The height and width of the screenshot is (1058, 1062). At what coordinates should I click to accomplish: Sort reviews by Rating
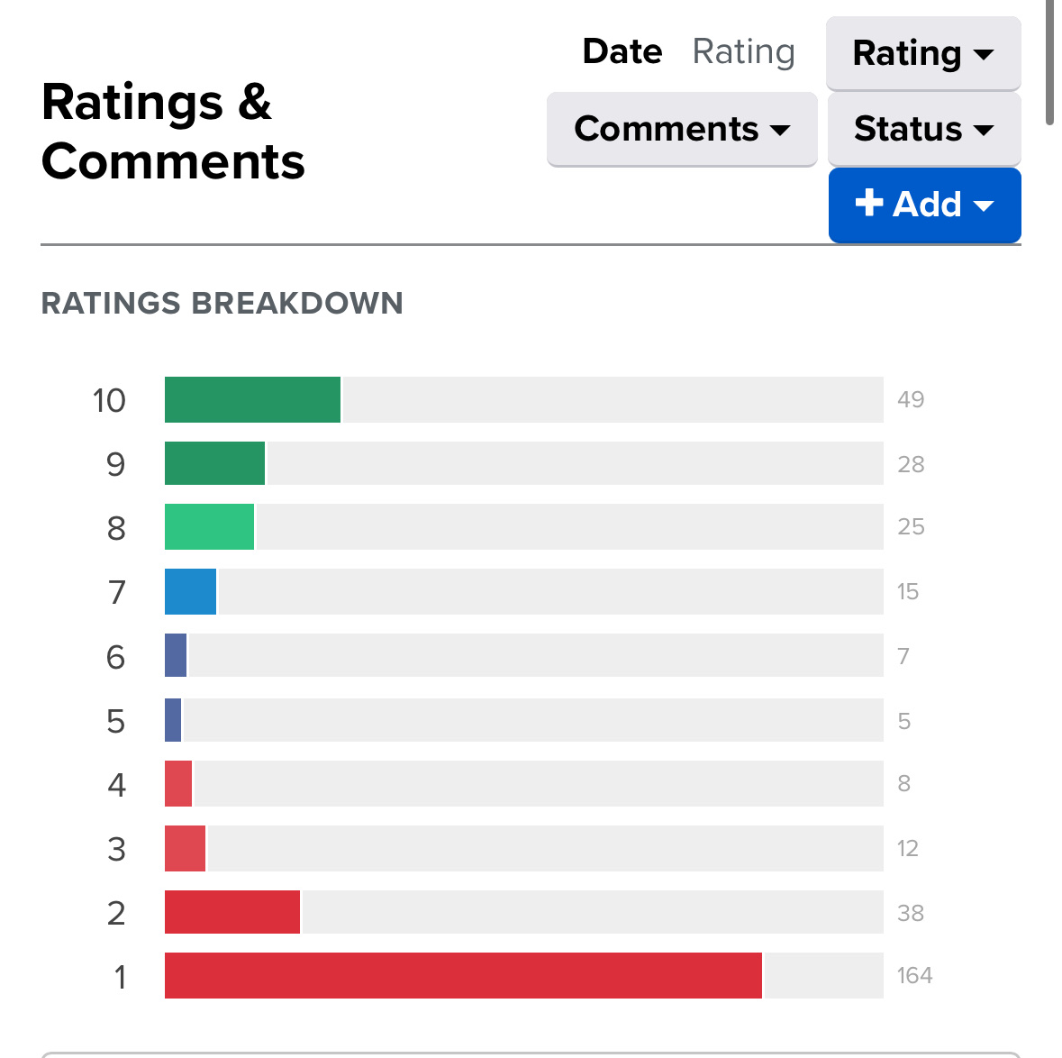tap(743, 51)
